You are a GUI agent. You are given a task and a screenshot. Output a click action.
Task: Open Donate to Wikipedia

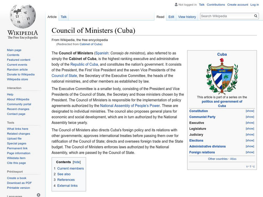pyautogui.click(x=21, y=75)
